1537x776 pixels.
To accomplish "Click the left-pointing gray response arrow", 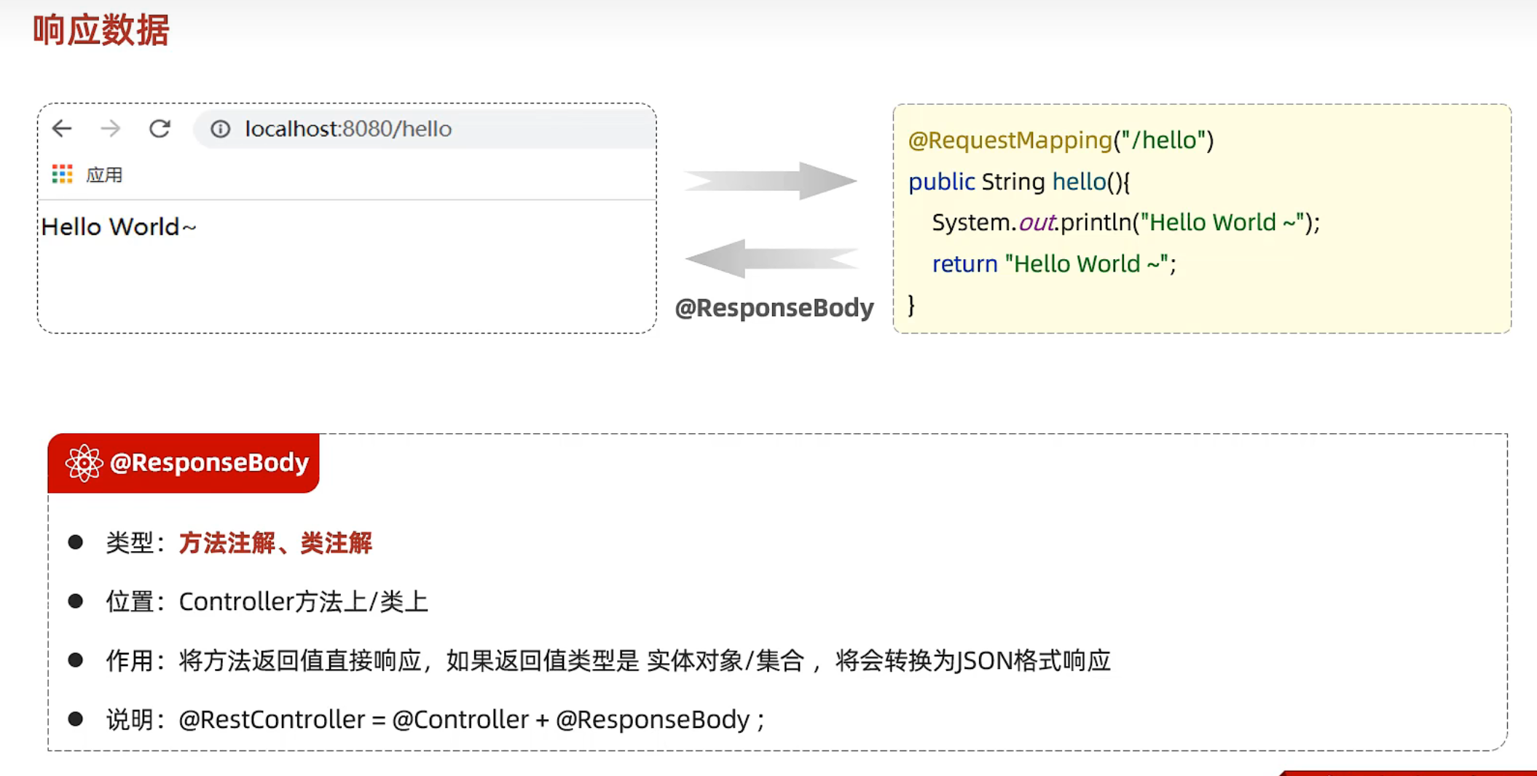I will [771, 258].
